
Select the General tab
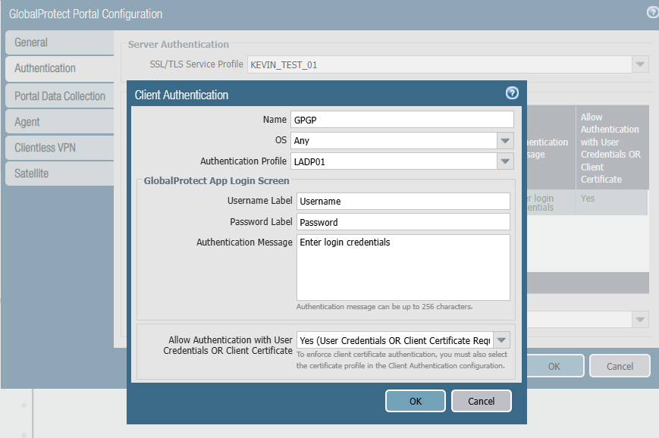[60, 42]
